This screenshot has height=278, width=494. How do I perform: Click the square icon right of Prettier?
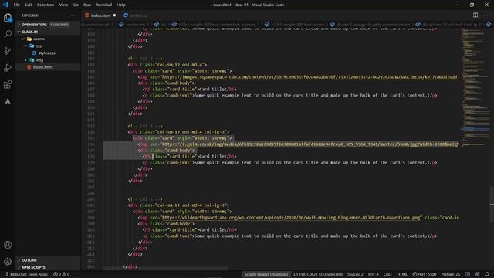click(468, 274)
